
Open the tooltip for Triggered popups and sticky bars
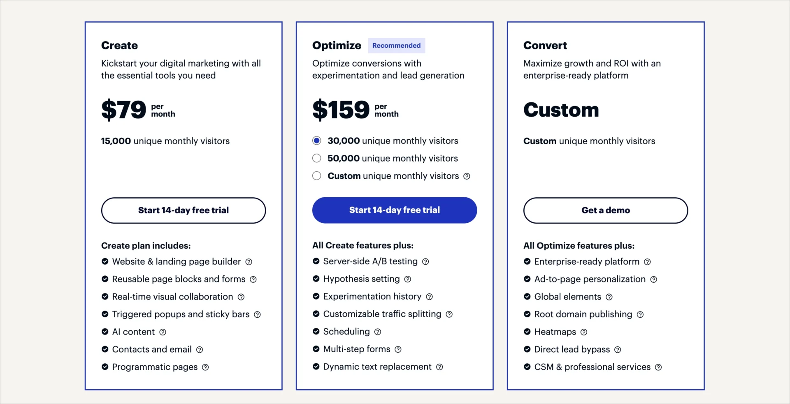click(258, 314)
